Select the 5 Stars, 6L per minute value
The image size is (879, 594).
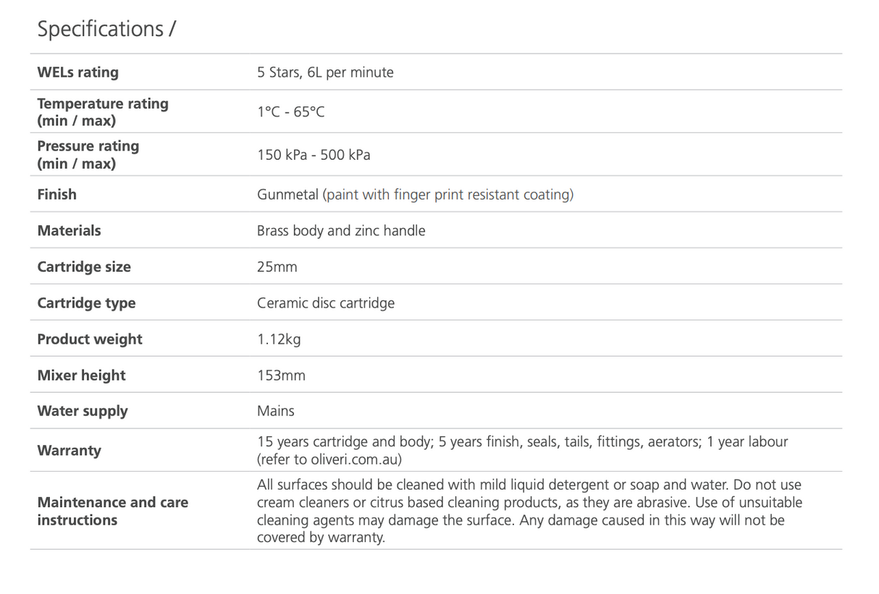pos(325,72)
